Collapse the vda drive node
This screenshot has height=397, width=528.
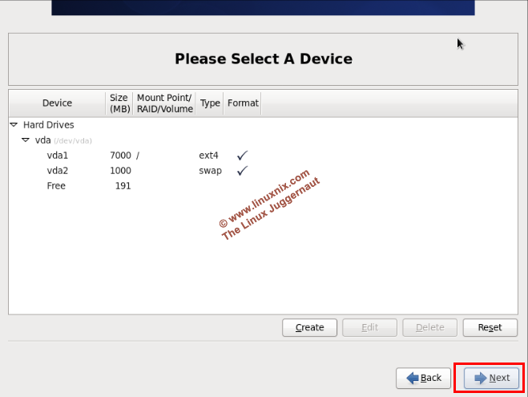point(26,140)
